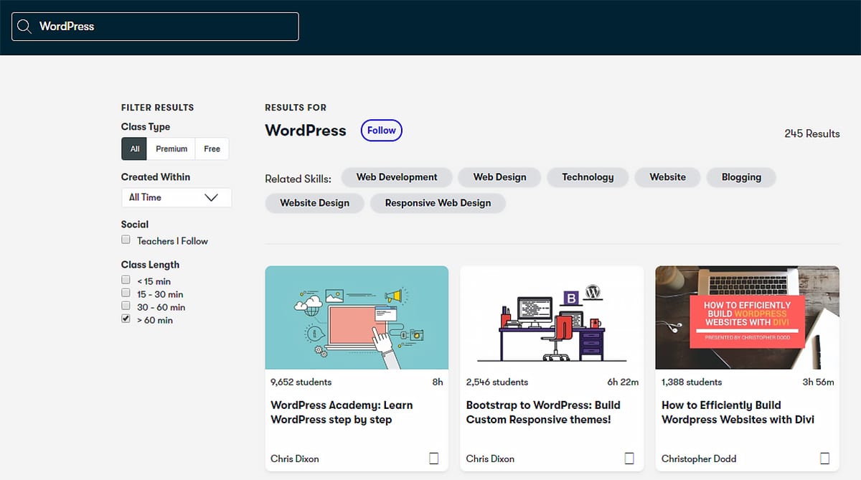861x480 pixels.
Task: Select Blogging related skill
Action: 741,177
